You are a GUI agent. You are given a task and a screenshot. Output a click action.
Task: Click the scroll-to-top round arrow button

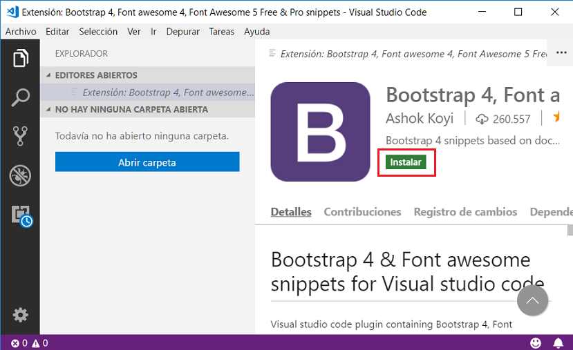click(x=532, y=300)
